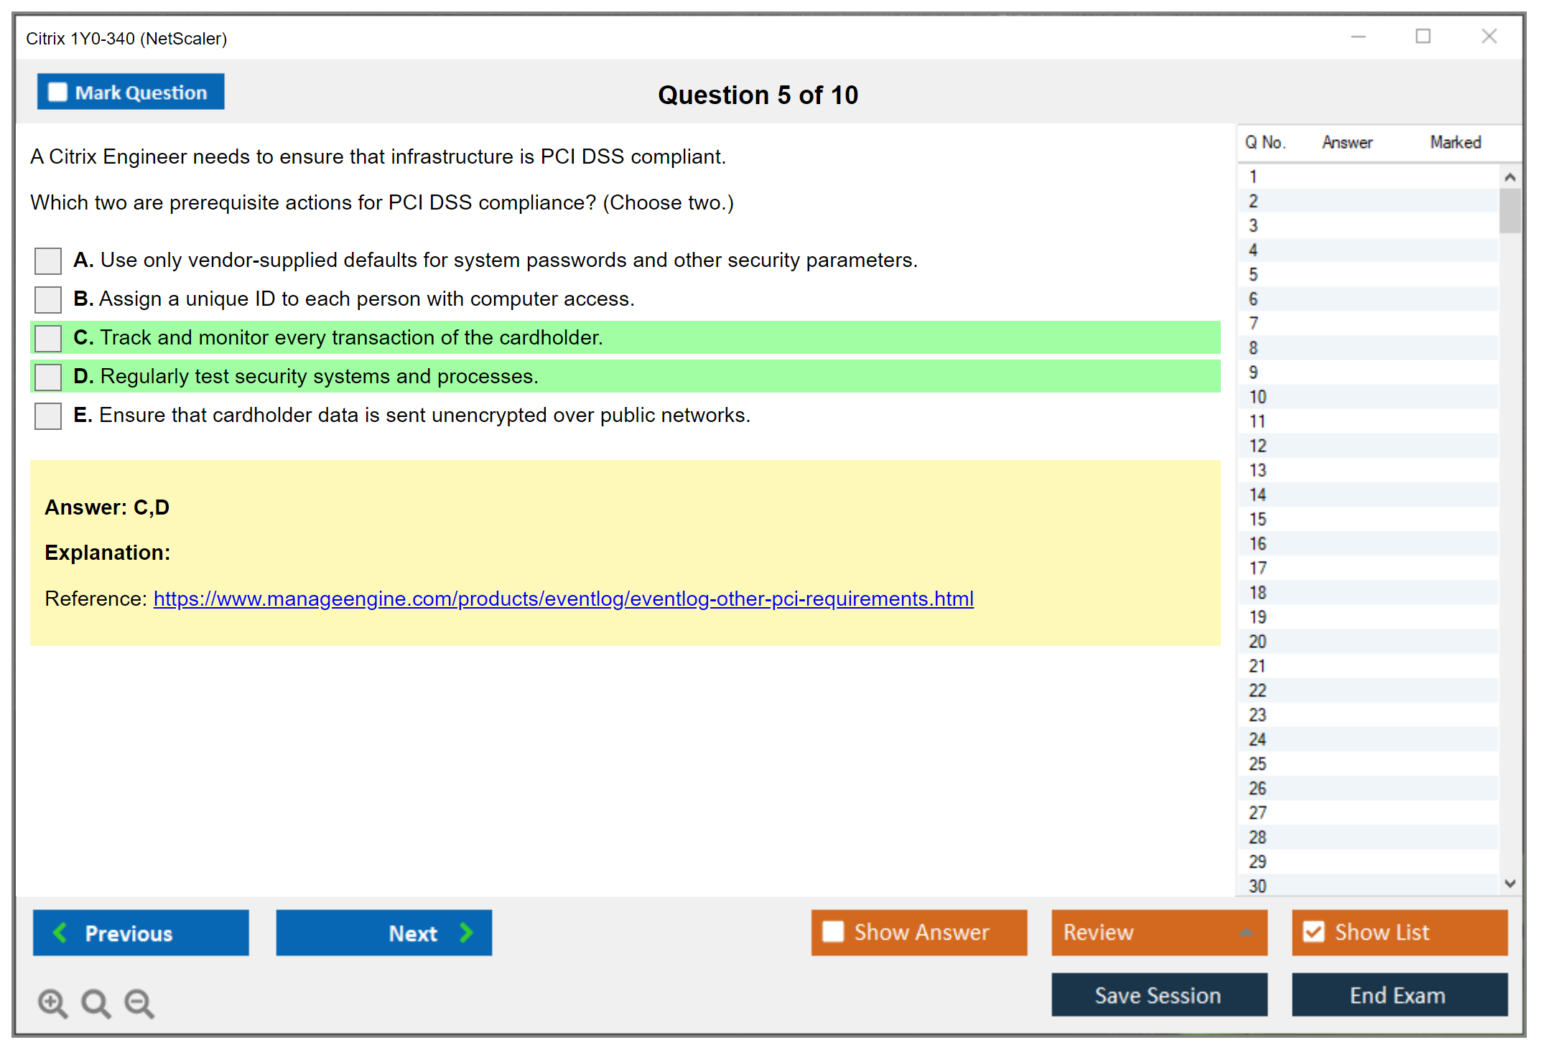Screen dimensions: 1544x1055
Task: Click the zoom in magnifier icon
Action: click(52, 1003)
